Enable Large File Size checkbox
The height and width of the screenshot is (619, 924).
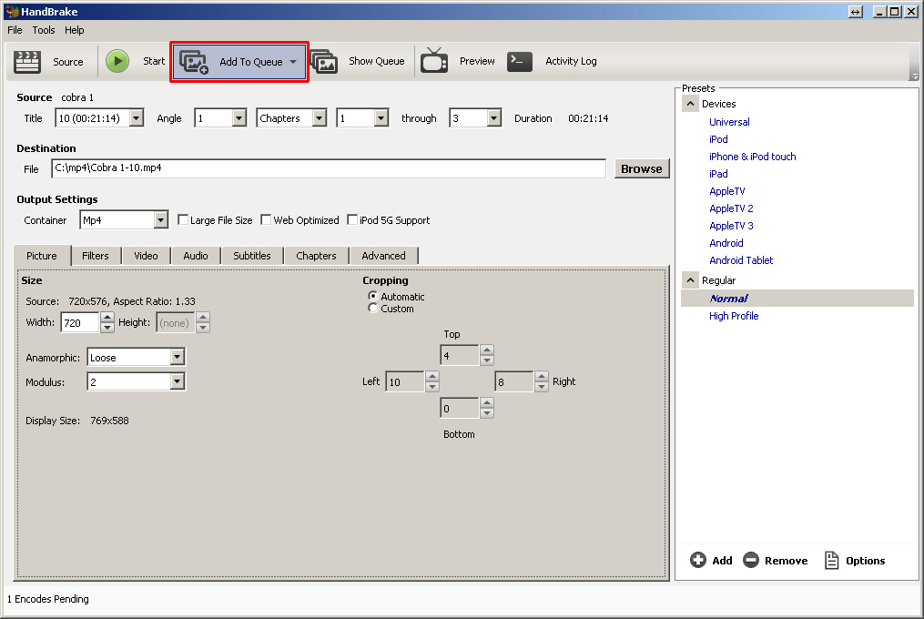pos(183,220)
